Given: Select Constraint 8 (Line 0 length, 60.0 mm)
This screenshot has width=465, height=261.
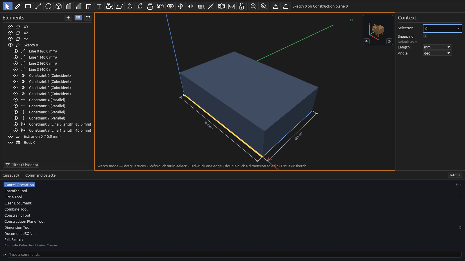Looking at the screenshot, I should coord(60,124).
